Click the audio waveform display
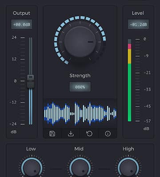160x177 pixels. (80, 114)
